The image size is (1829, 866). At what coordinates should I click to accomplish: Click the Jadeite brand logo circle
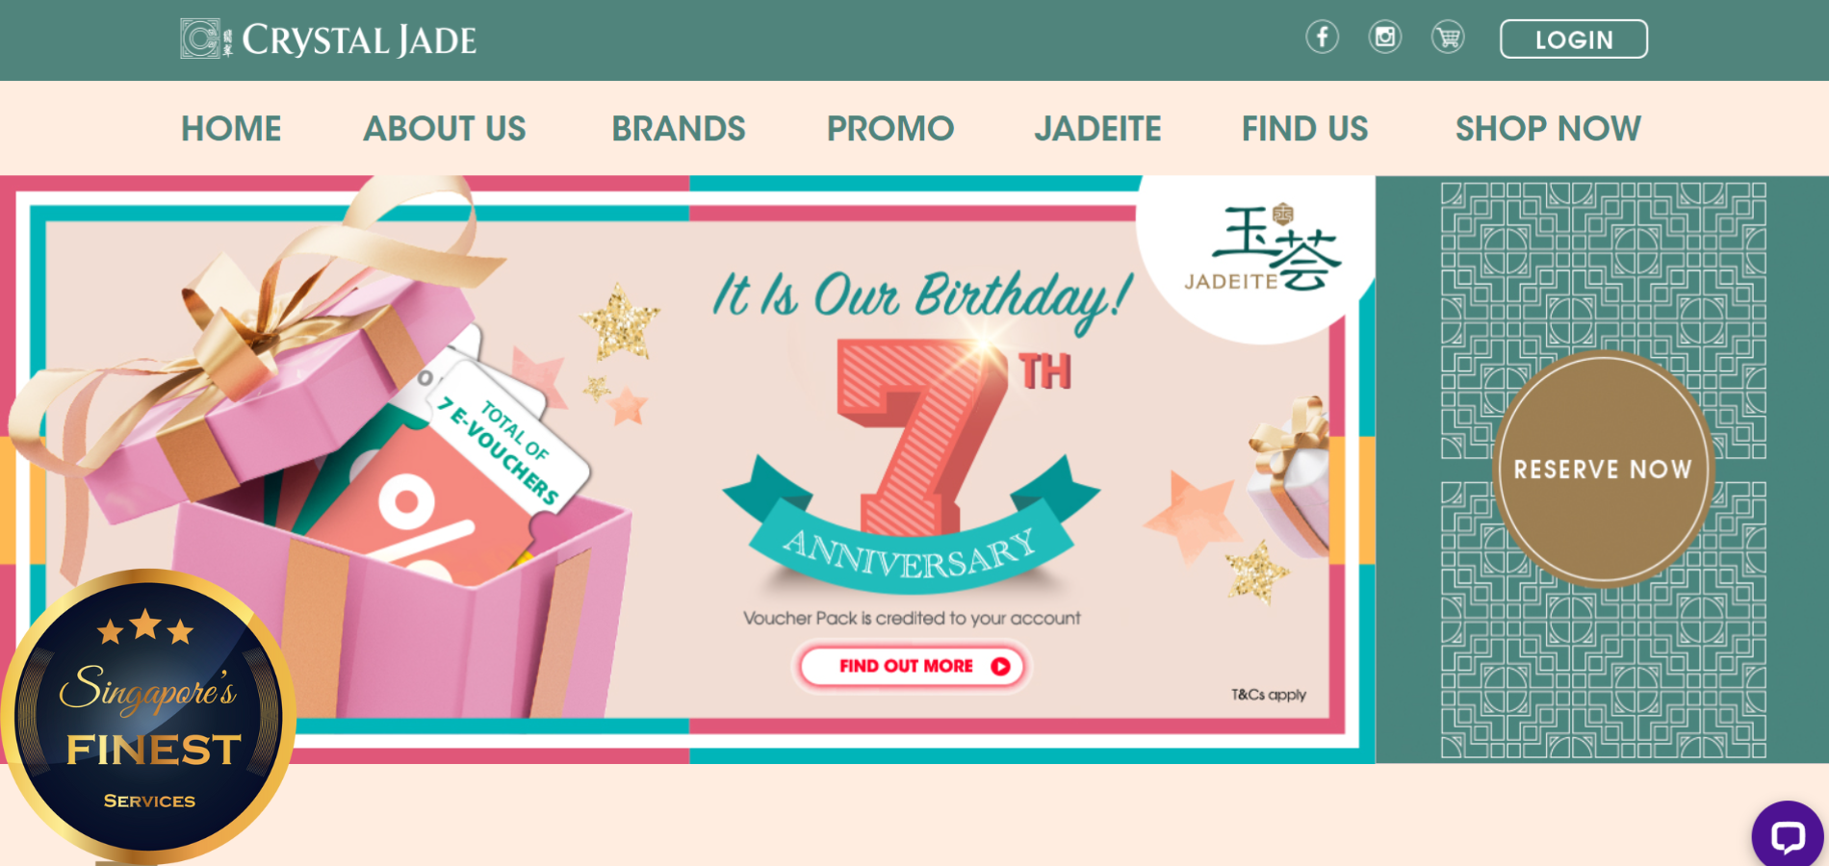pos(1258,257)
